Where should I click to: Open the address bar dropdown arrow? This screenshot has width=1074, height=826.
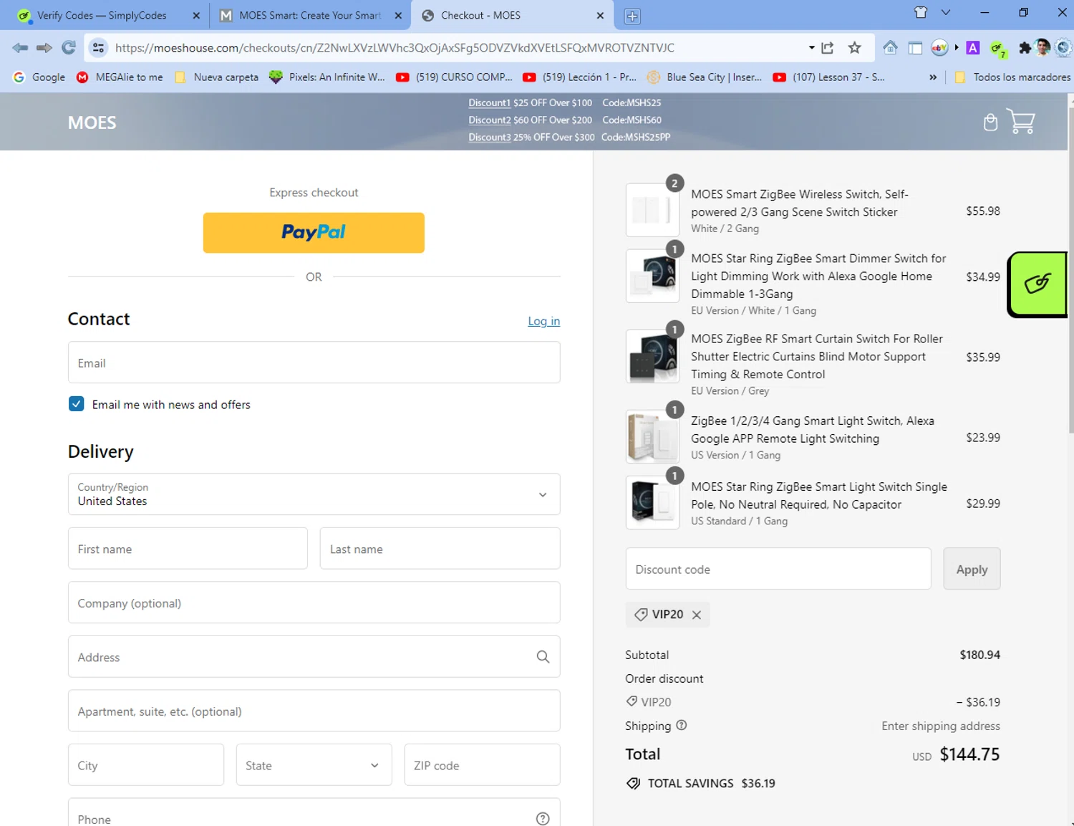(x=811, y=48)
